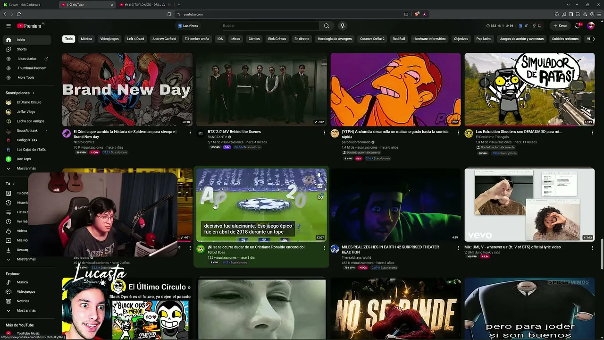
Task: Open the browser extensions puzzle icon
Action: (x=557, y=14)
